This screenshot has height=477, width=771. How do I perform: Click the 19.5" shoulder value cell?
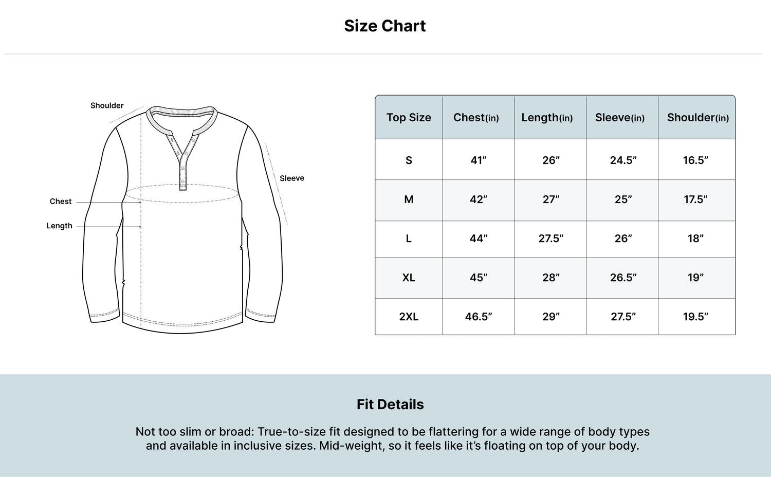point(695,317)
